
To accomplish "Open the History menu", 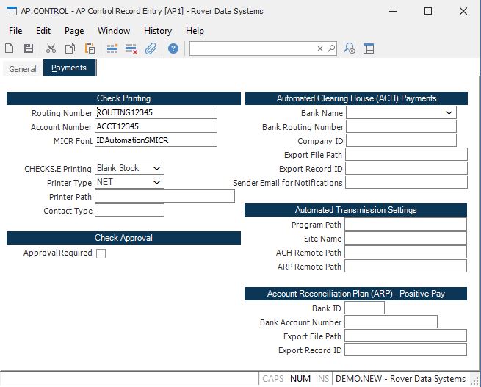I will tap(157, 31).
